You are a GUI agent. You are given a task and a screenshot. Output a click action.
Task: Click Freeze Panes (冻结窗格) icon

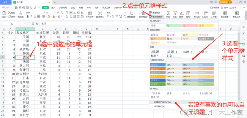225,13
